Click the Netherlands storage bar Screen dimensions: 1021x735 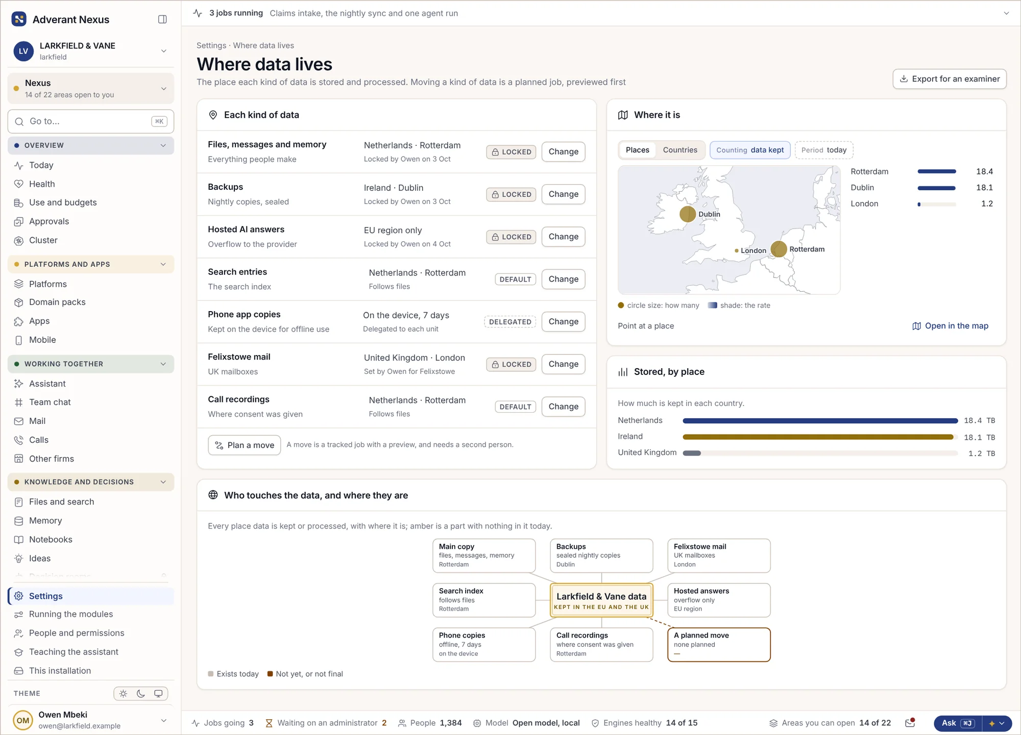click(x=820, y=421)
